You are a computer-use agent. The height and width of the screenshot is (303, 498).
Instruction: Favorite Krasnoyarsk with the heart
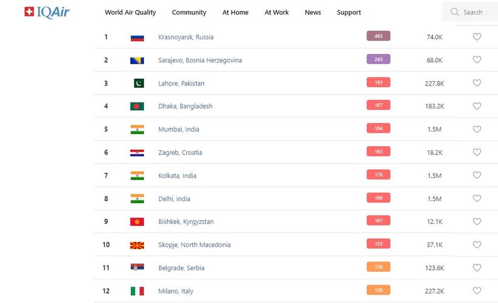(x=477, y=37)
